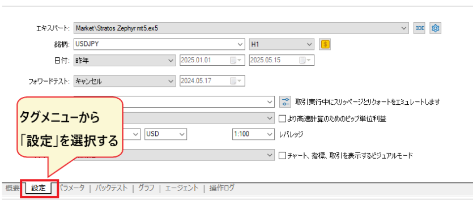Open the グラフ tab
Viewport: 473px width, 204px height.
(x=146, y=188)
